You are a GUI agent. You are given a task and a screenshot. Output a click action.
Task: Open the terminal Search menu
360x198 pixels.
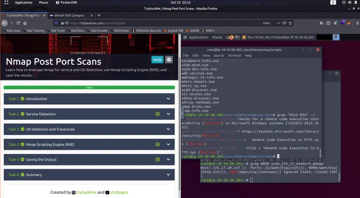coord(219,56)
